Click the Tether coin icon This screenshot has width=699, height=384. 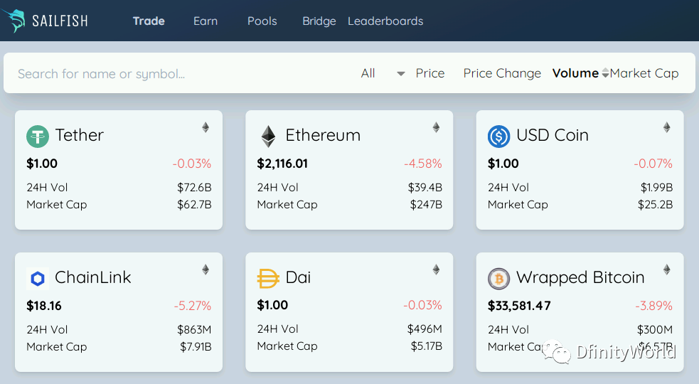tap(38, 137)
